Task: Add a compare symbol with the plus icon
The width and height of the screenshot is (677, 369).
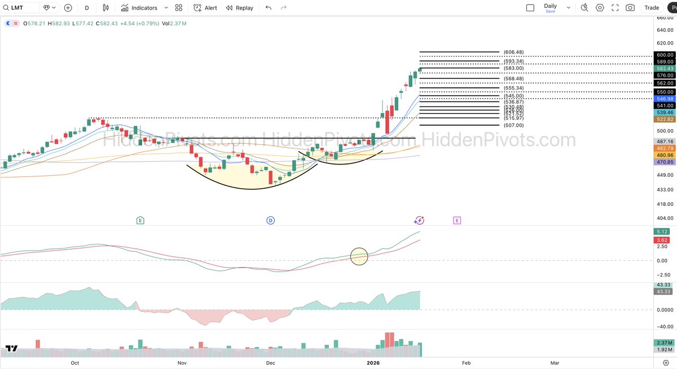Action: coord(68,8)
